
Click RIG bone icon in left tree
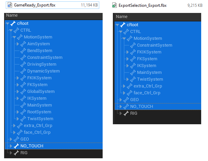click(x=16, y=153)
